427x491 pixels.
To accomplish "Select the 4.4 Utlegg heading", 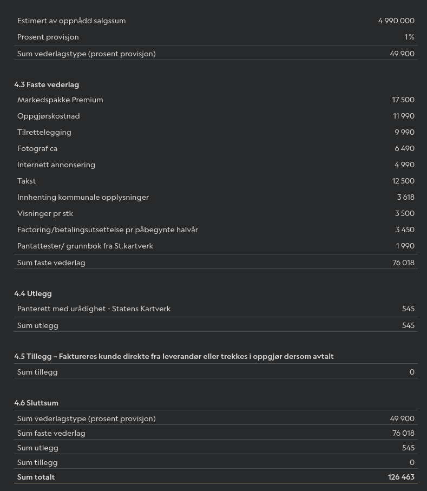I will click(x=33, y=293).
